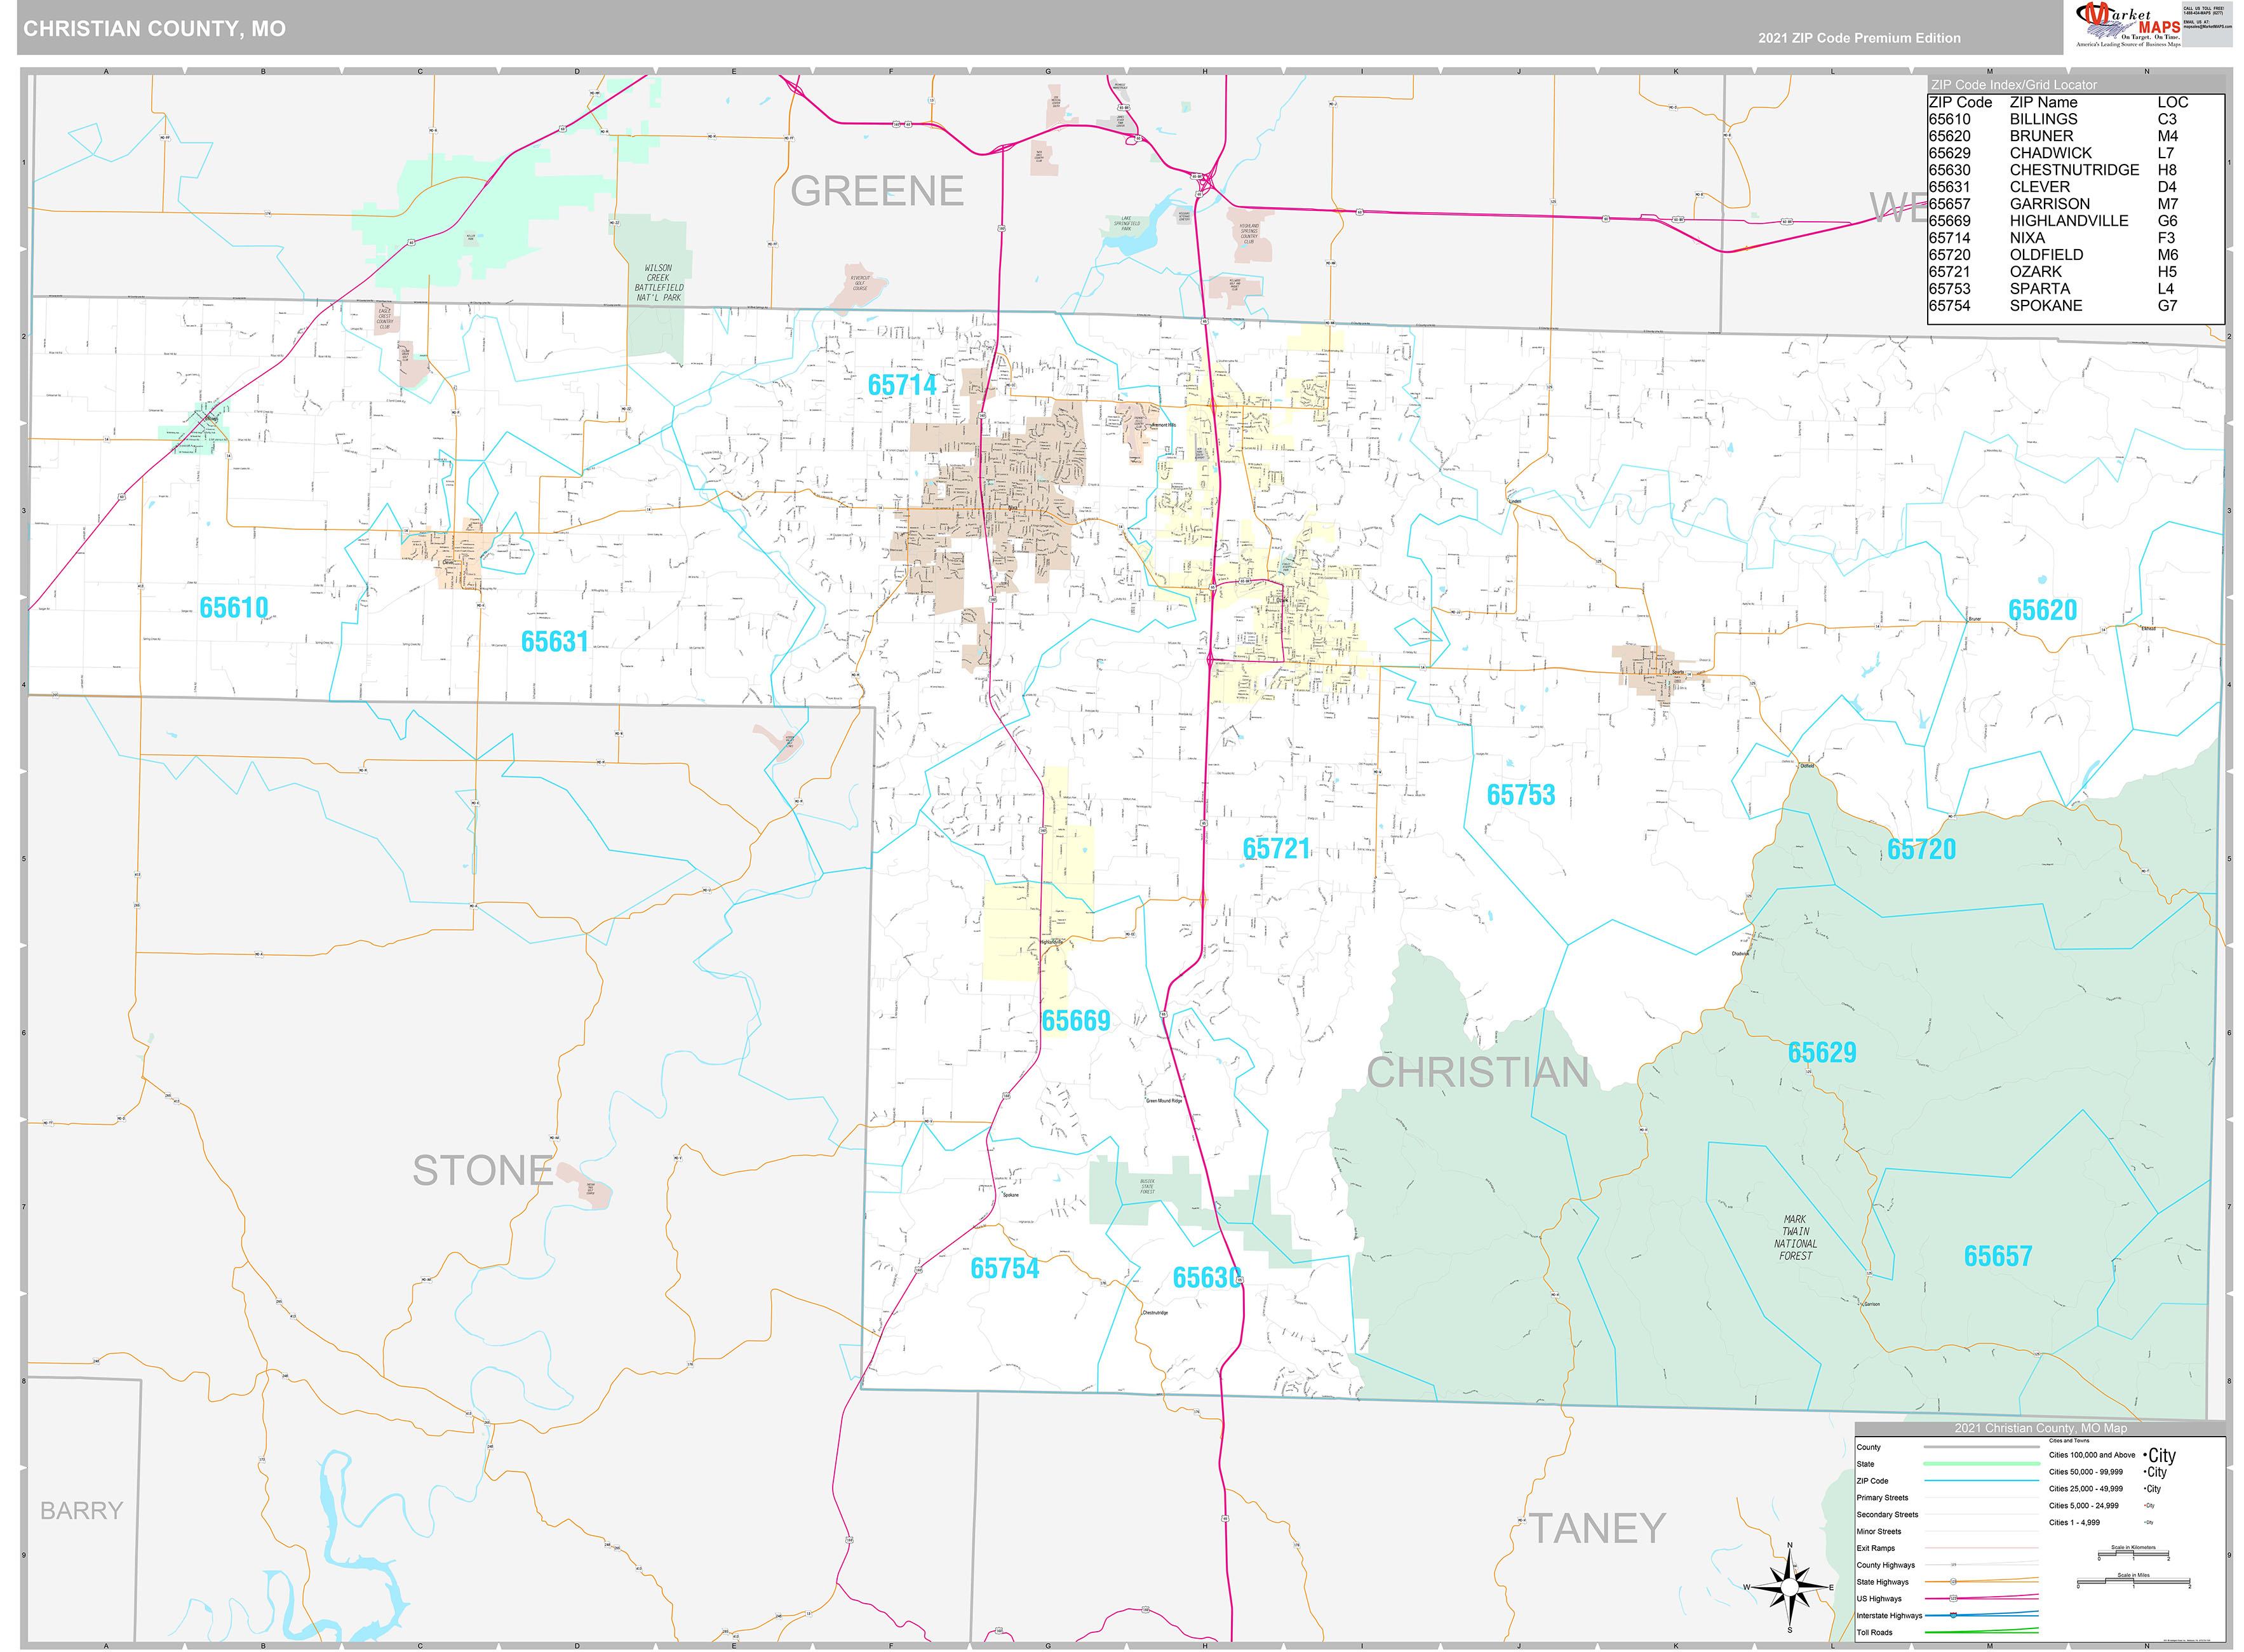The width and height of the screenshot is (2244, 1652).
Task: Click the TANEY county name label
Action: coord(1597,1529)
